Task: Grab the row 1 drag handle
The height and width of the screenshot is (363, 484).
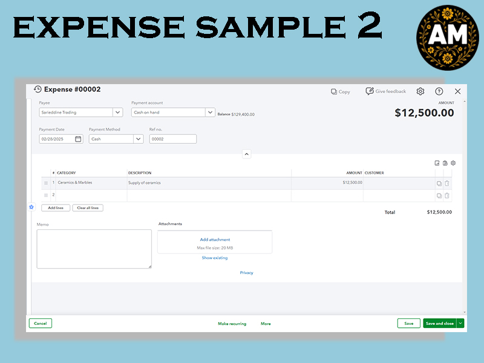Action: pos(46,183)
